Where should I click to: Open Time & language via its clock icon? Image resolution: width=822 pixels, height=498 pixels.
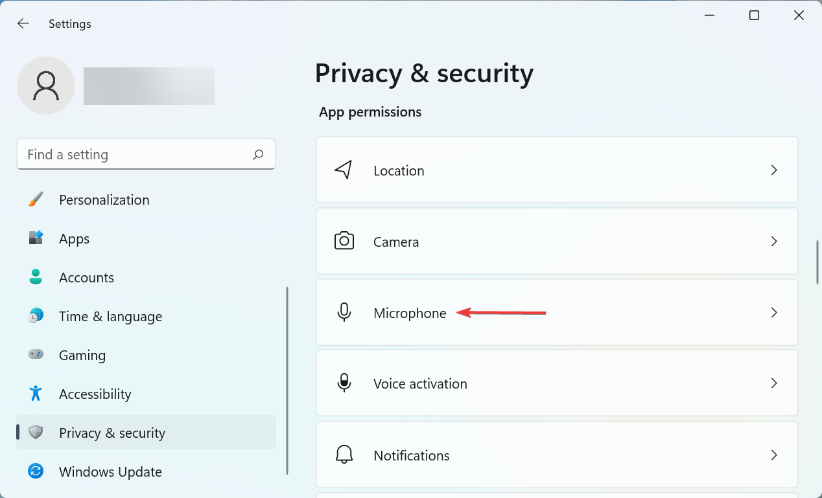36,316
